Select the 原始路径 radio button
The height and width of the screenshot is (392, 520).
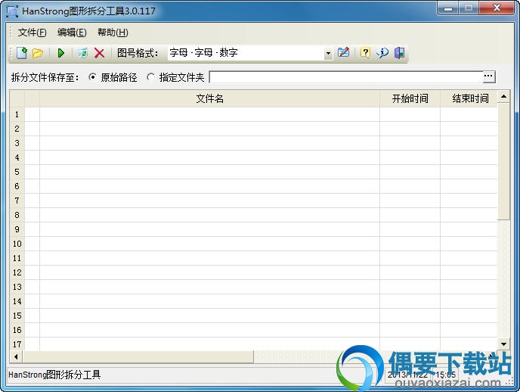[92, 77]
